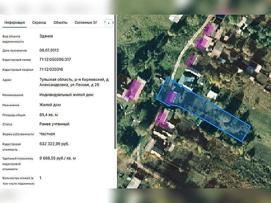Click the tab strip scroll-right arrow
This screenshot has height=203, width=271.
(x=108, y=23)
